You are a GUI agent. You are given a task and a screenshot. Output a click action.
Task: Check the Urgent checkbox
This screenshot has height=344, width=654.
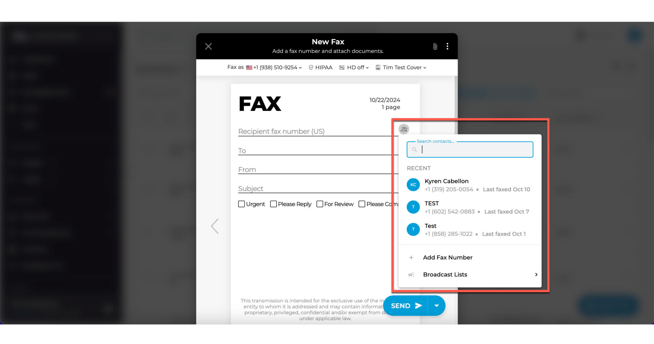click(241, 204)
